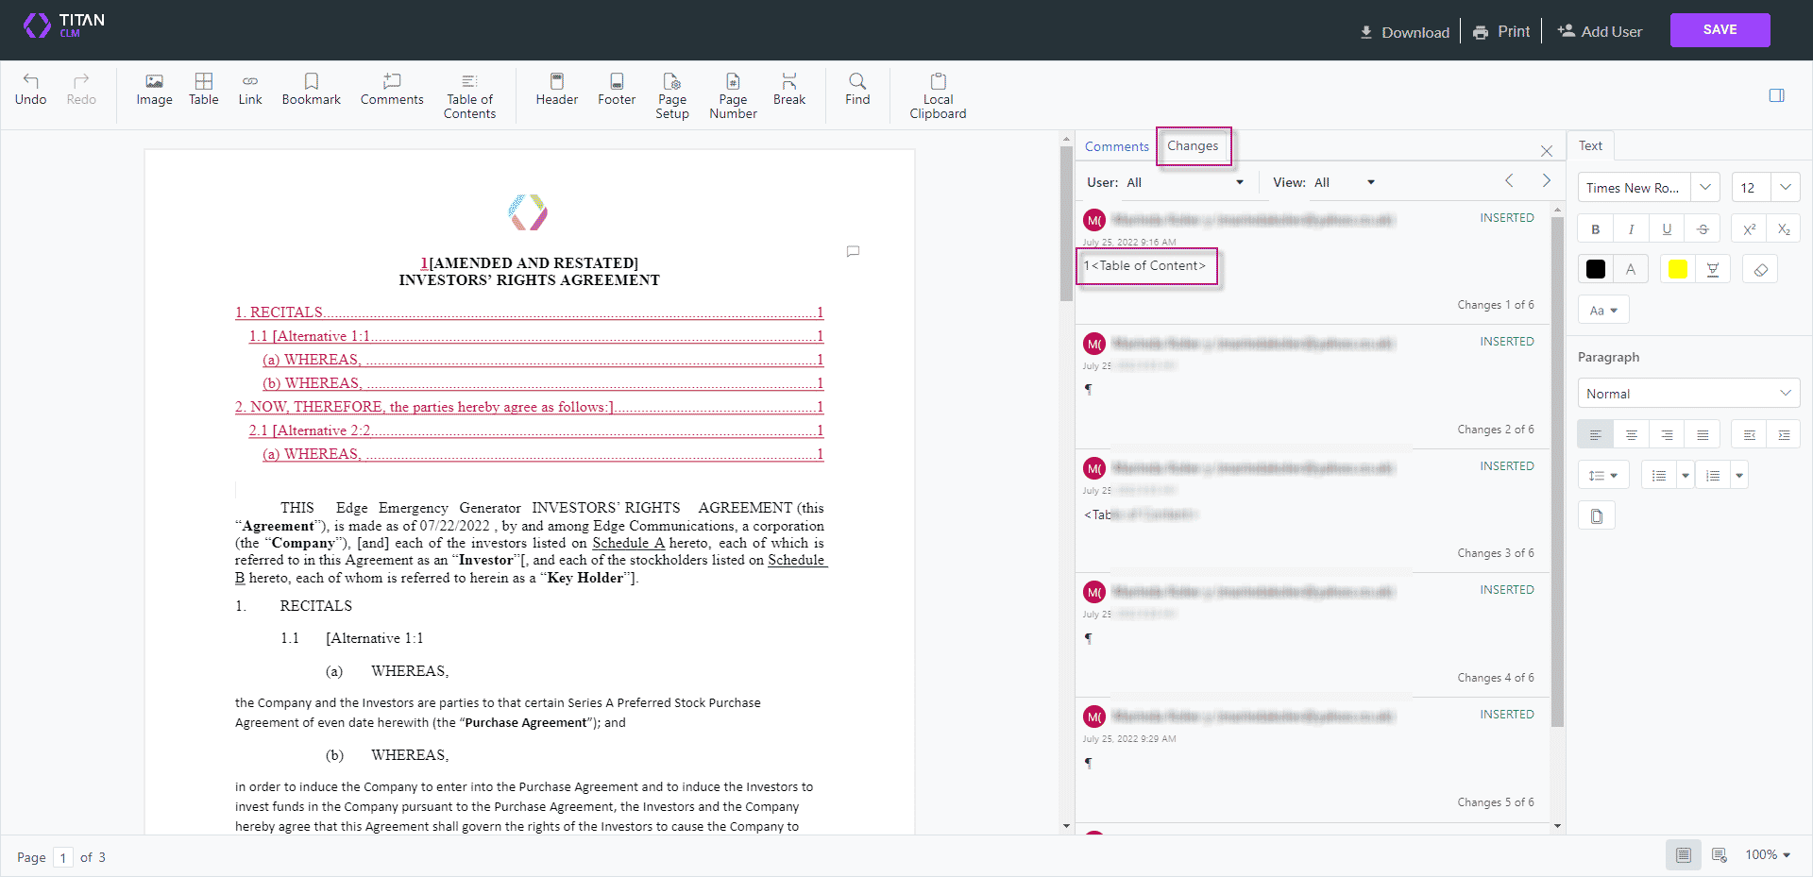
Task: Insert a table using the Table tool
Action: coord(203,92)
